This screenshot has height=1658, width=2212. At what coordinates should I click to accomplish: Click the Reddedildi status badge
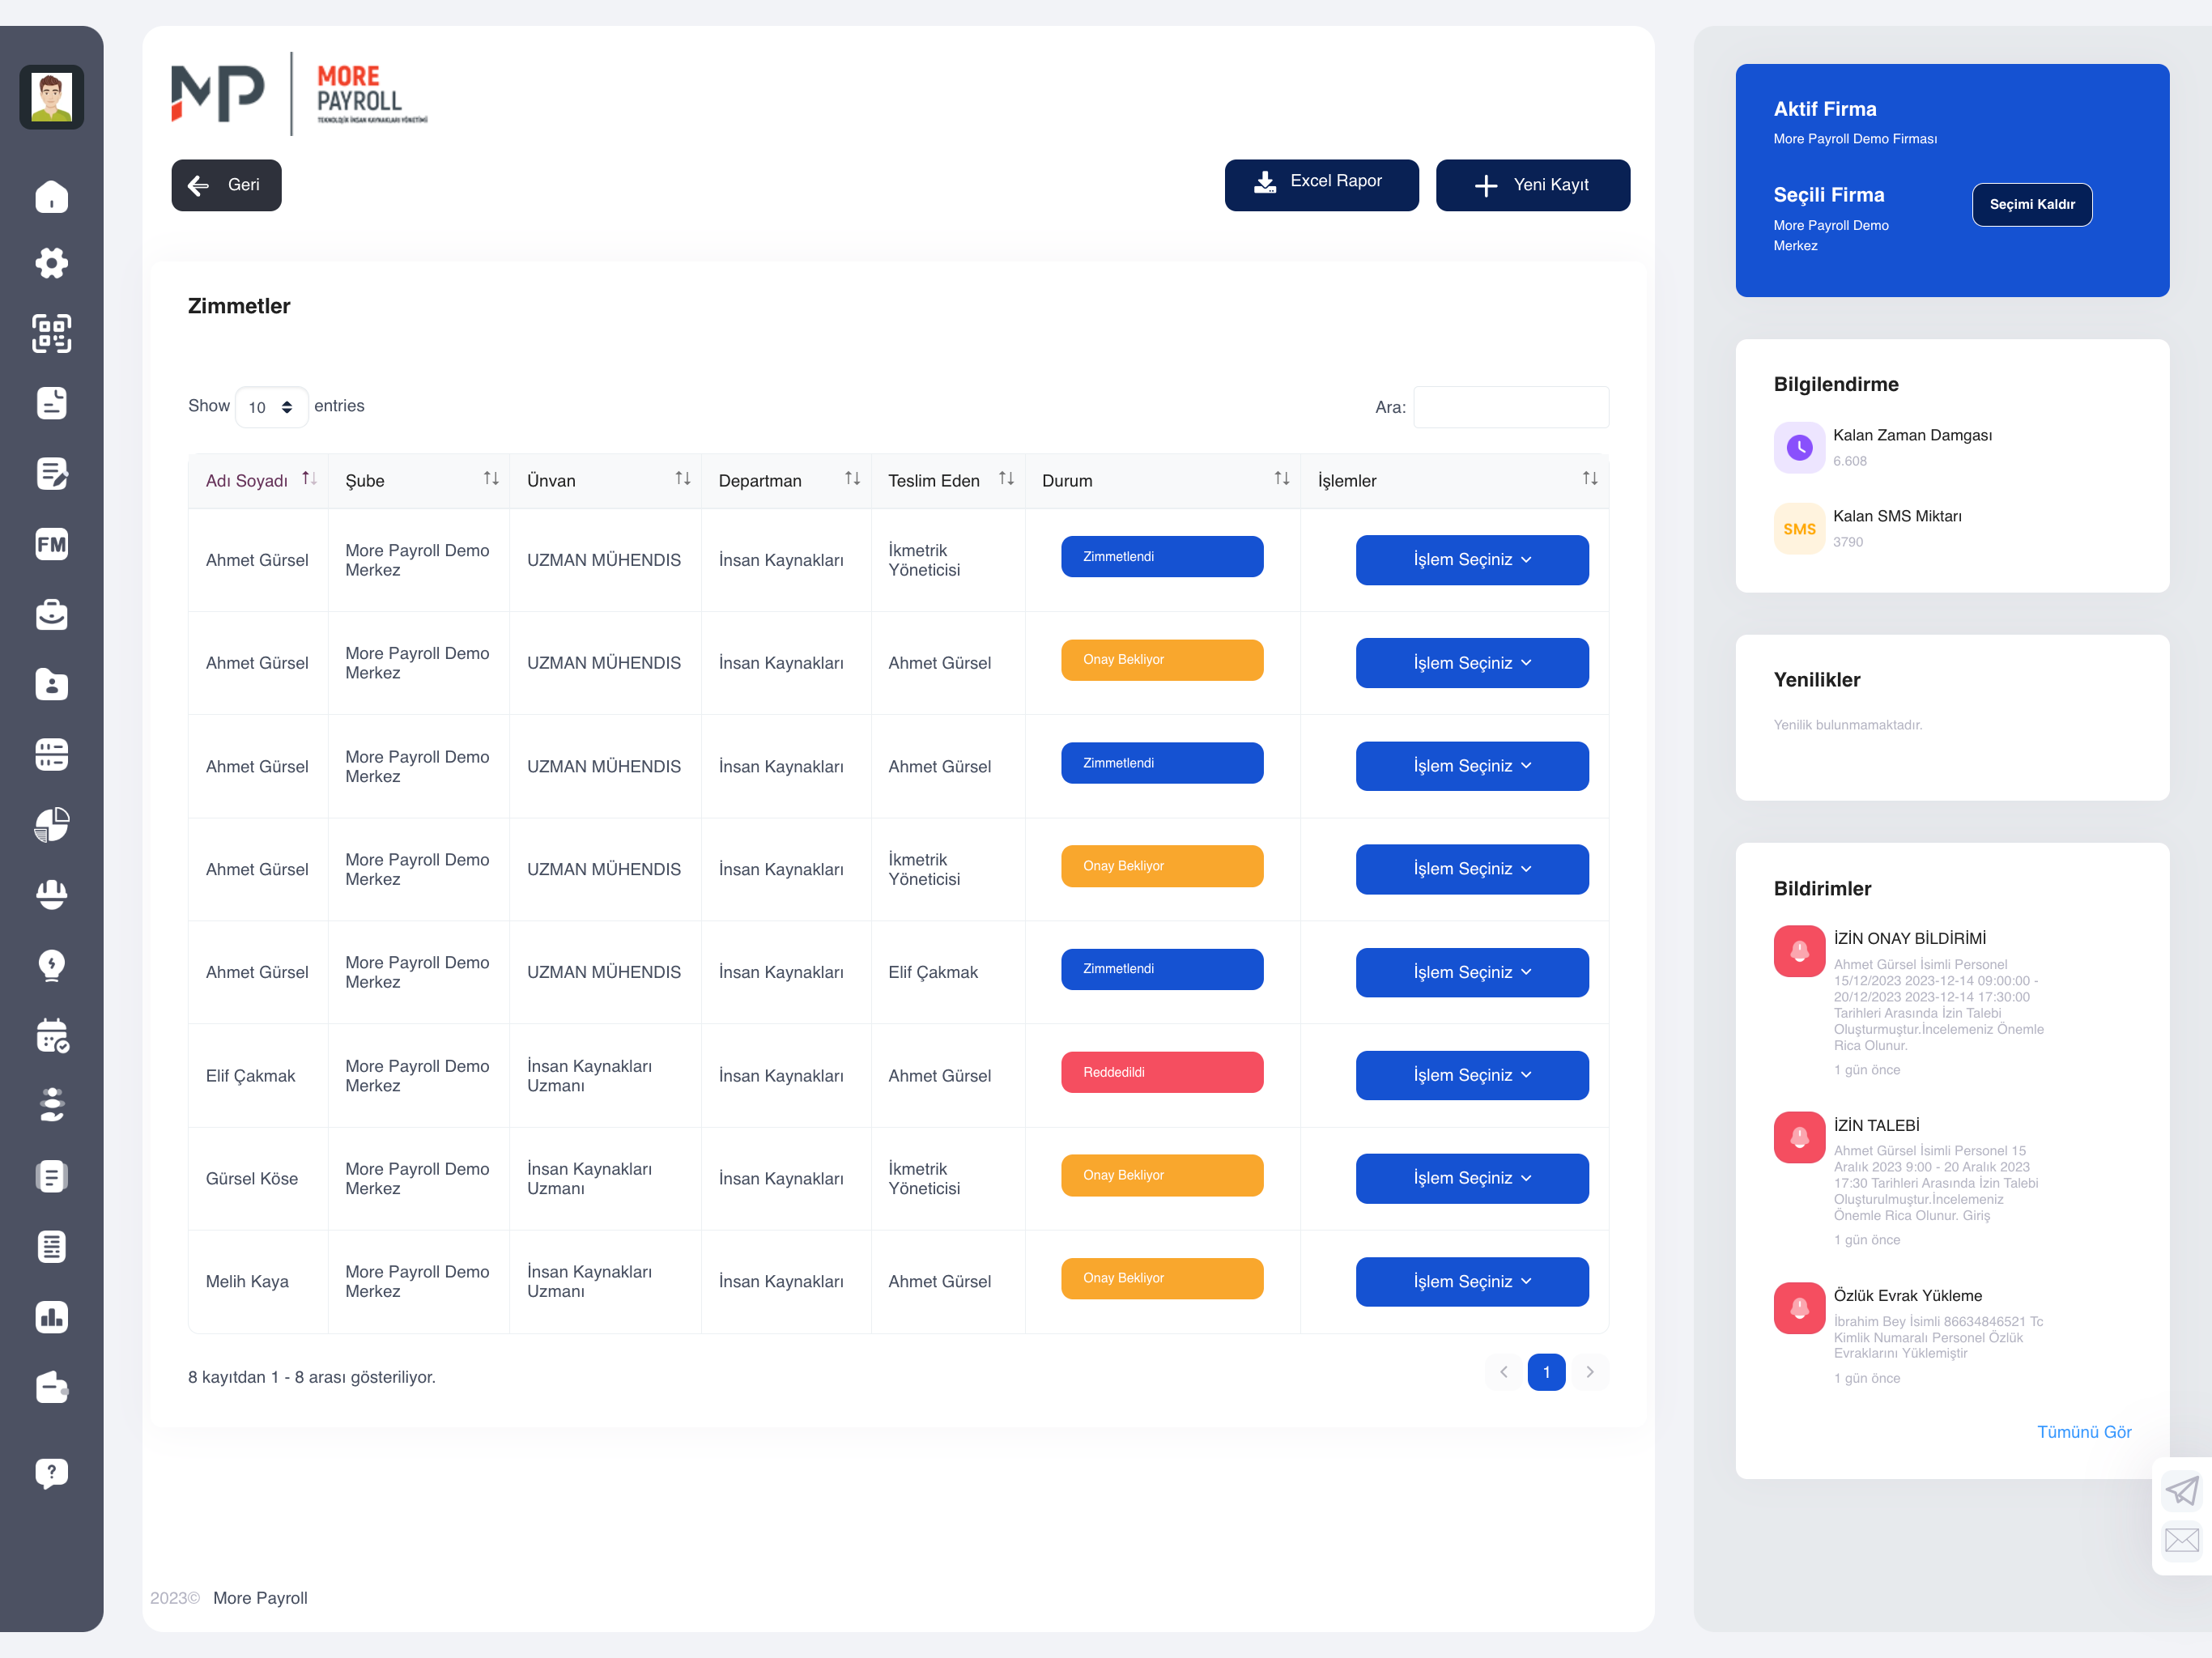pyautogui.click(x=1162, y=1072)
